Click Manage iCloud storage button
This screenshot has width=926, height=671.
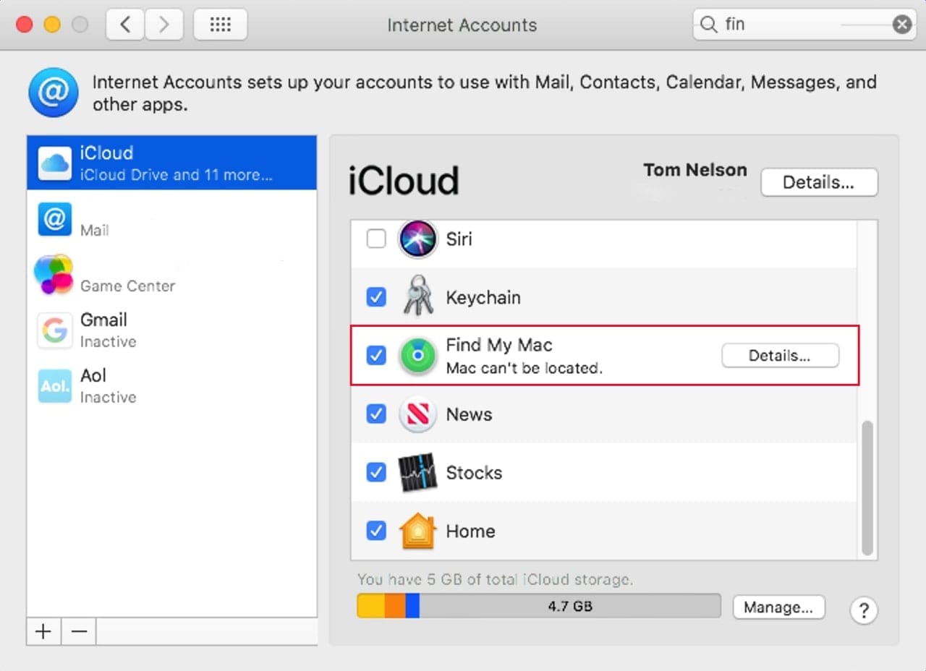[x=778, y=607]
